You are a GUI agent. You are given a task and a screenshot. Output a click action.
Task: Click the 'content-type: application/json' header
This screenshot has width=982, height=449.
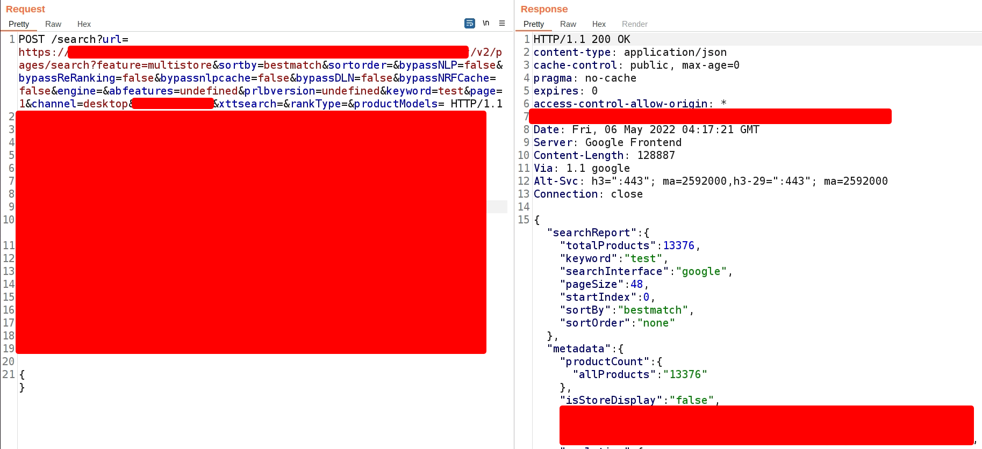(630, 52)
